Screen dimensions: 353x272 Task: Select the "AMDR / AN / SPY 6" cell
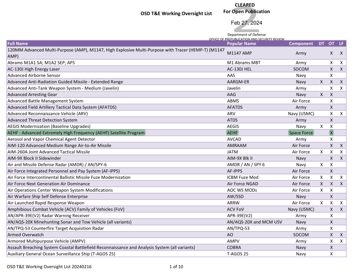pos(246,165)
